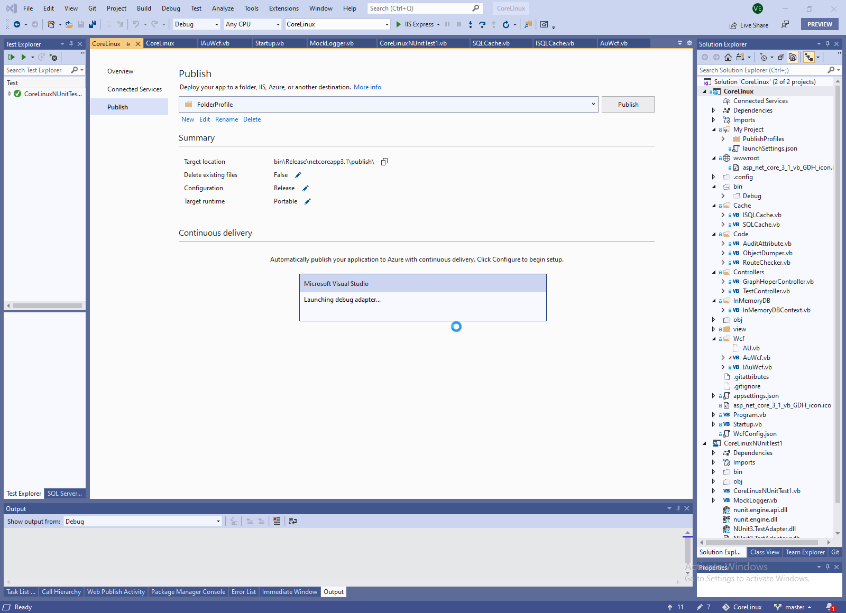
Task: Click the Restart/refresh toolbar icon
Action: click(506, 24)
